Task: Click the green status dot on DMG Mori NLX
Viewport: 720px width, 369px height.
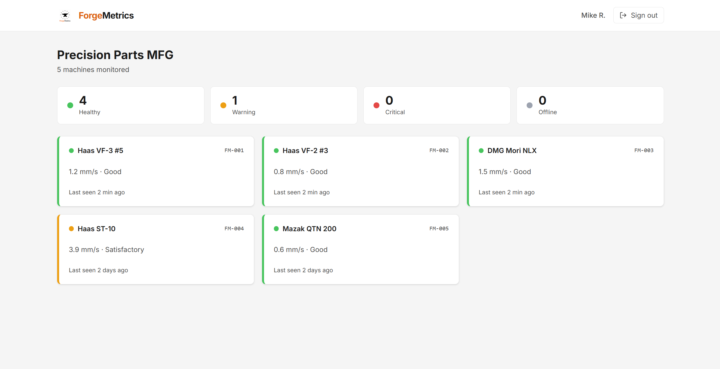Action: click(481, 150)
